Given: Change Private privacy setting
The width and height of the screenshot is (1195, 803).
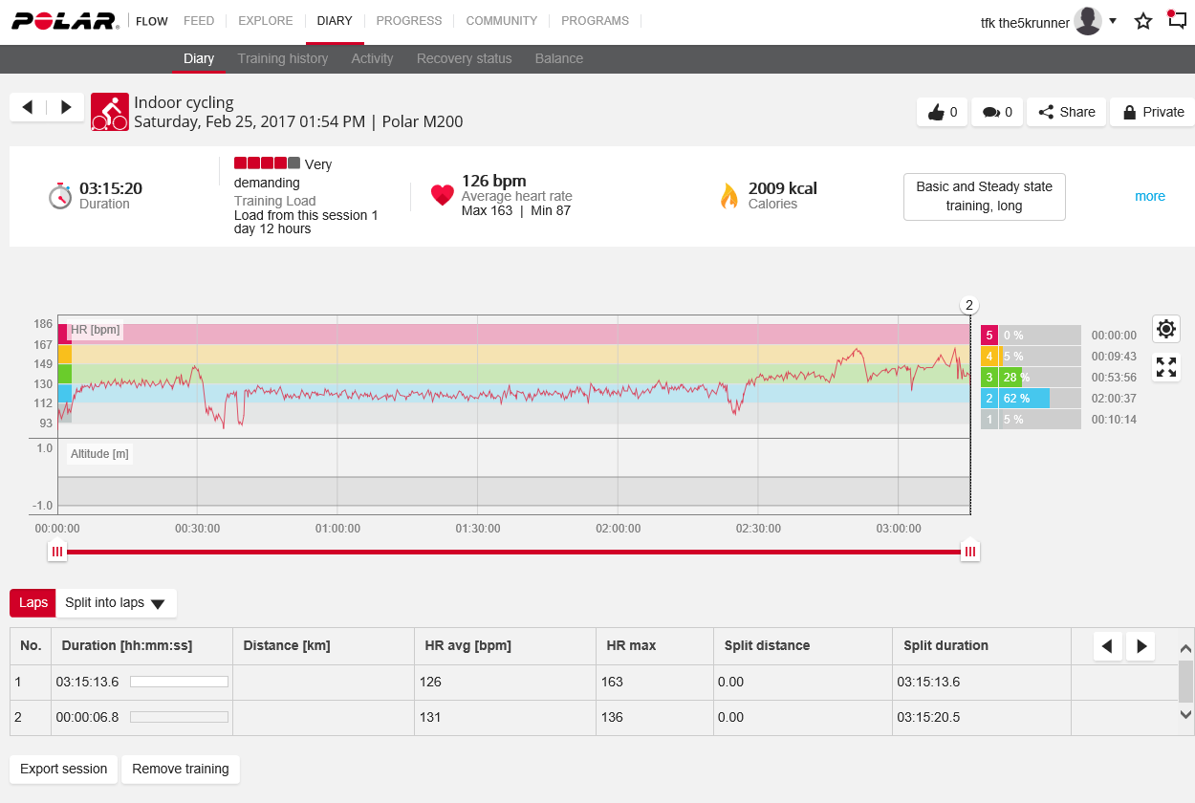Looking at the screenshot, I should coord(1153,112).
